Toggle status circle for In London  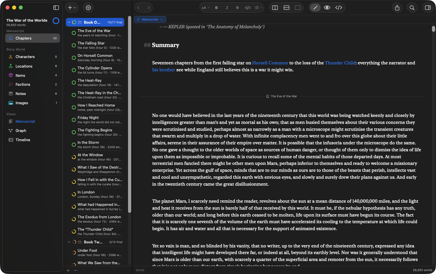(x=74, y=194)
